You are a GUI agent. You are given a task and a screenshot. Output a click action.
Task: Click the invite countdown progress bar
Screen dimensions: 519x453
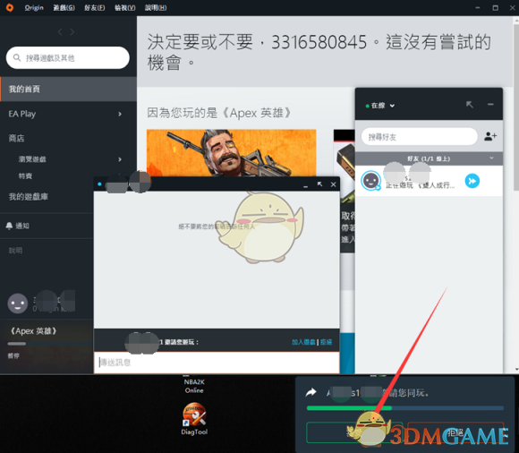[405, 408]
